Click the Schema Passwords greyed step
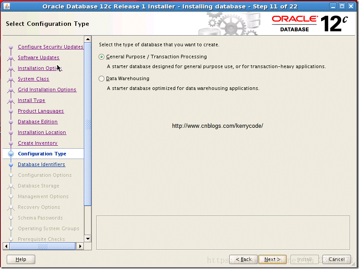 (40, 218)
